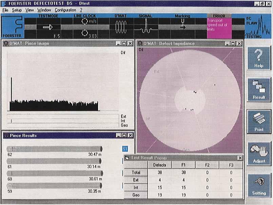Click the Defects column header
273x205 pixels.
pos(159,165)
